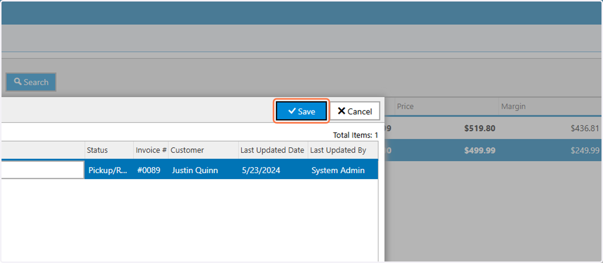This screenshot has height=263, width=603.
Task: Click the 5/23/2024 date cell
Action: click(273, 170)
